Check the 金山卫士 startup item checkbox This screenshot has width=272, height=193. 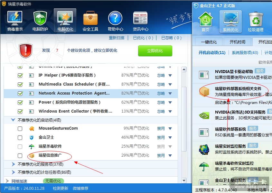[20, 137]
